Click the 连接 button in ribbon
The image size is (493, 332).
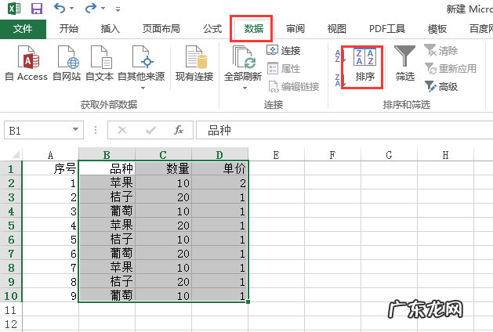tap(284, 50)
